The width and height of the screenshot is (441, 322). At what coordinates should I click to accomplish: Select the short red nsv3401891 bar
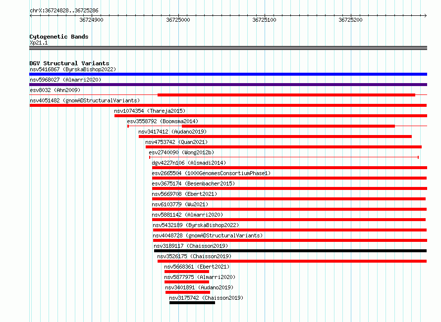(188, 292)
